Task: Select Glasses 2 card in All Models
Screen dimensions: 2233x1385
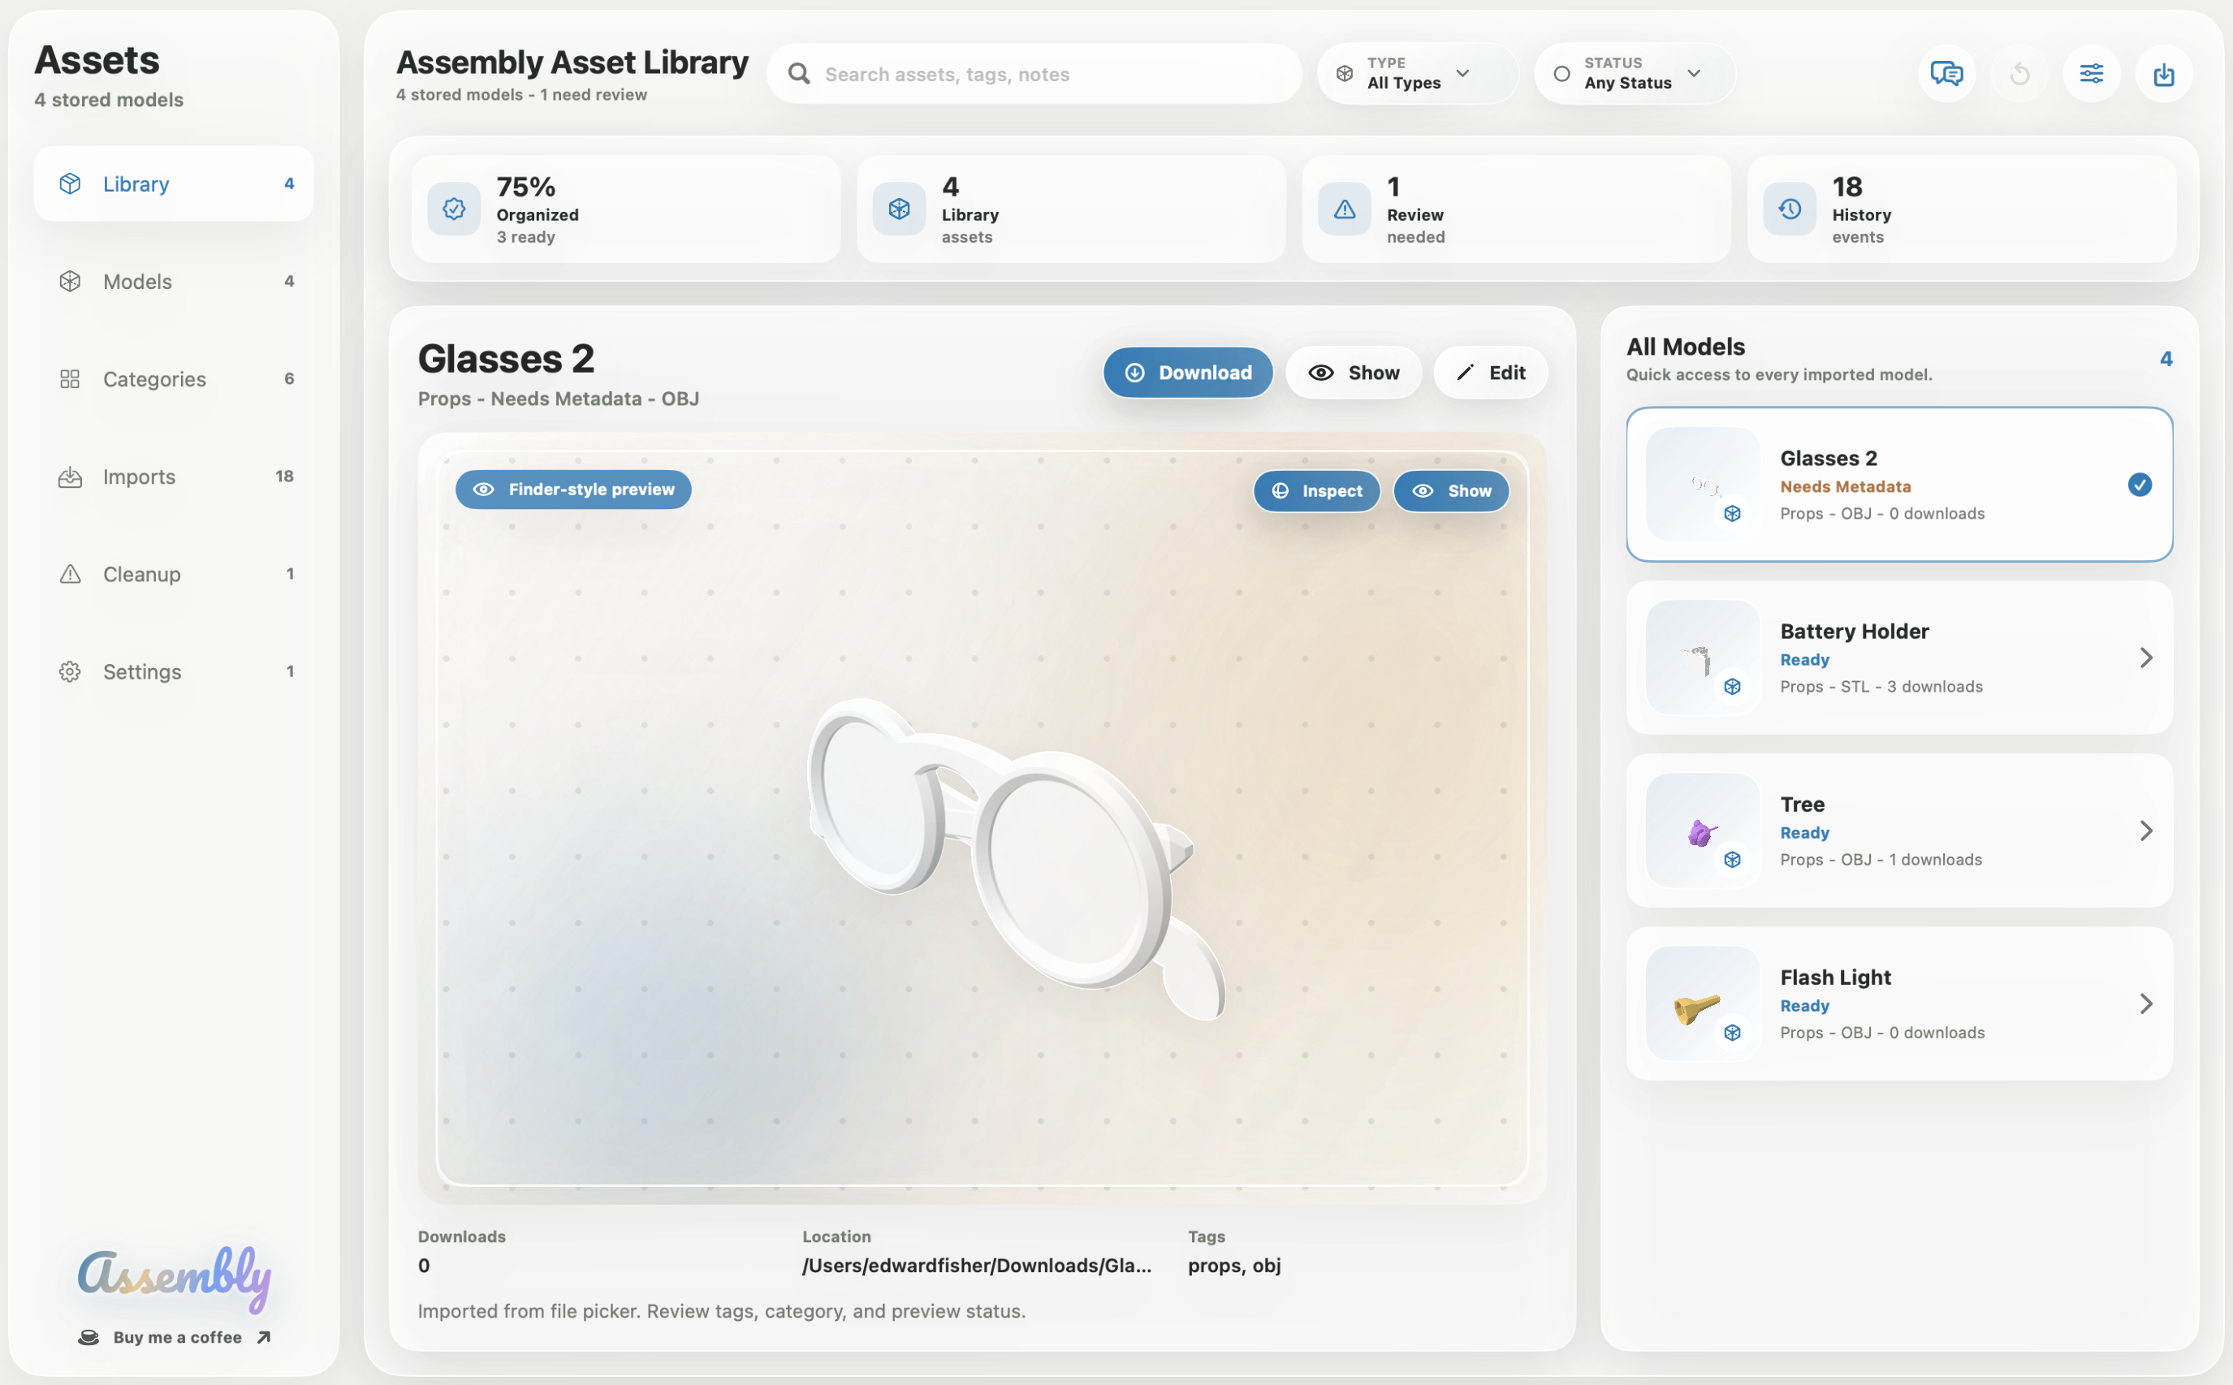Action: tap(1898, 484)
